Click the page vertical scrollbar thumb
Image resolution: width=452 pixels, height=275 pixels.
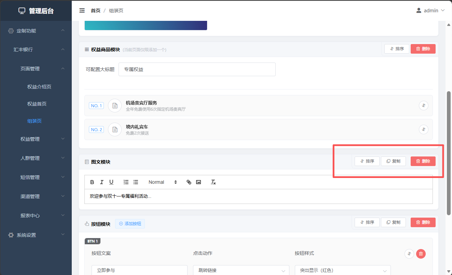[449, 153]
